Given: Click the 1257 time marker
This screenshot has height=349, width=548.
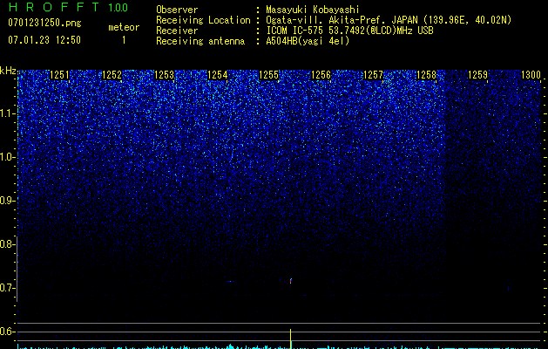Looking at the screenshot, I should pyautogui.click(x=373, y=75).
